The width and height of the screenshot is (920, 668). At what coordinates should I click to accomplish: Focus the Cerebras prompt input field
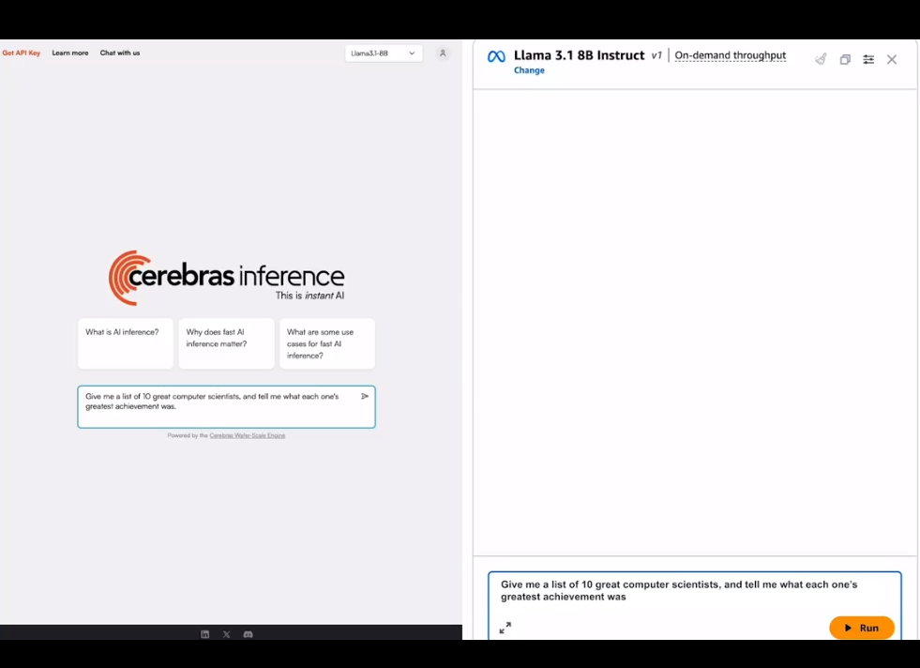pyautogui.click(x=226, y=407)
